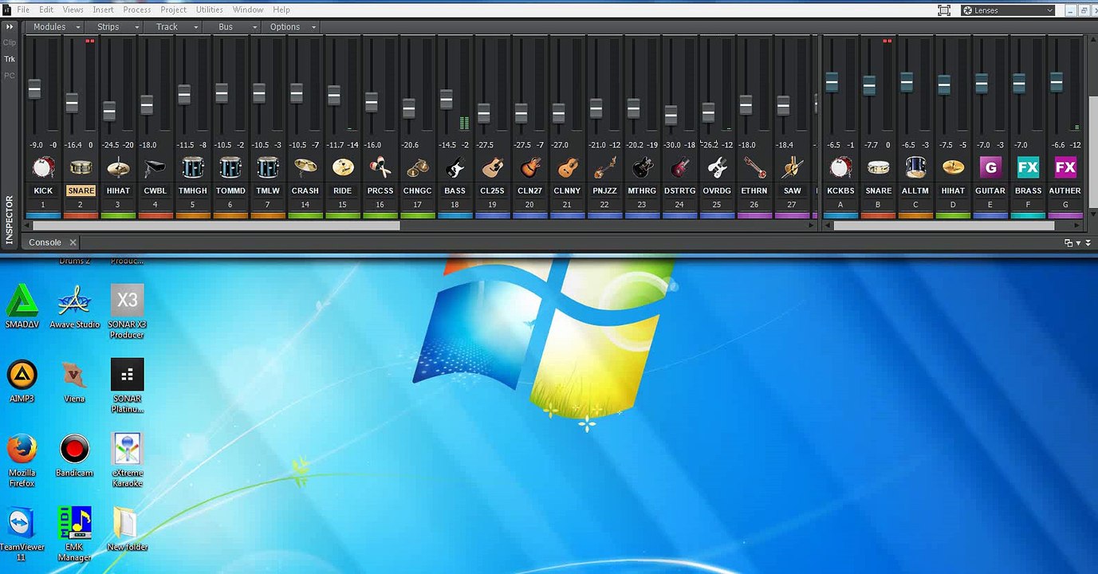This screenshot has width=1098, height=574.
Task: Open the Utilities menu
Action: [210, 10]
